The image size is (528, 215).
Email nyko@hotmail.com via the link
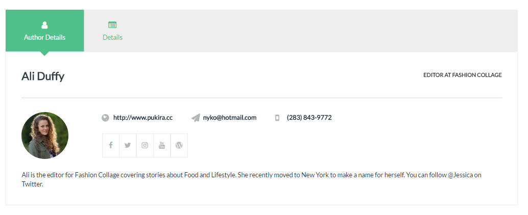tap(230, 118)
